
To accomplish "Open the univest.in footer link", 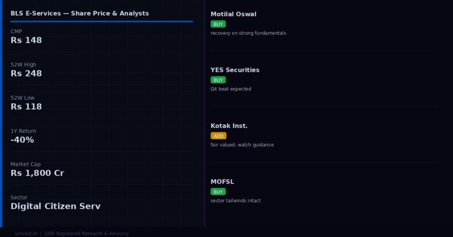I will (x=26, y=233).
